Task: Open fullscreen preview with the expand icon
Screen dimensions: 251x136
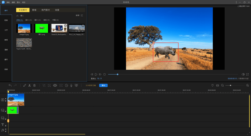Action: click(x=247, y=74)
